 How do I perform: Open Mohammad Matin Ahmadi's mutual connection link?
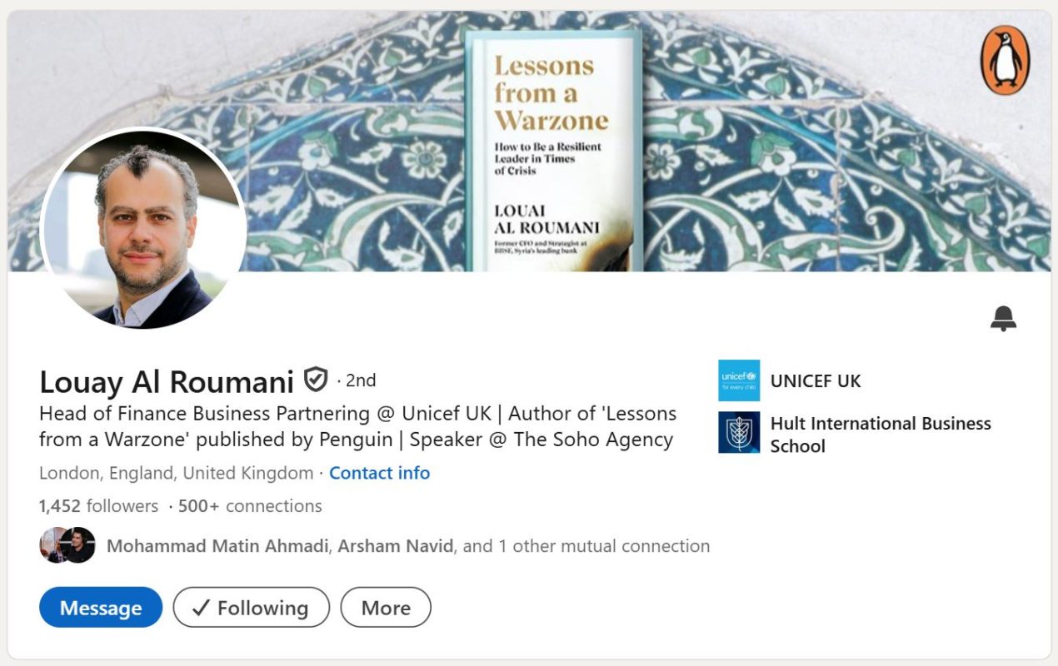[220, 546]
